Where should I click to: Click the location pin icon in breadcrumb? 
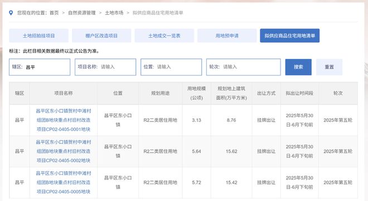[x=11, y=13]
